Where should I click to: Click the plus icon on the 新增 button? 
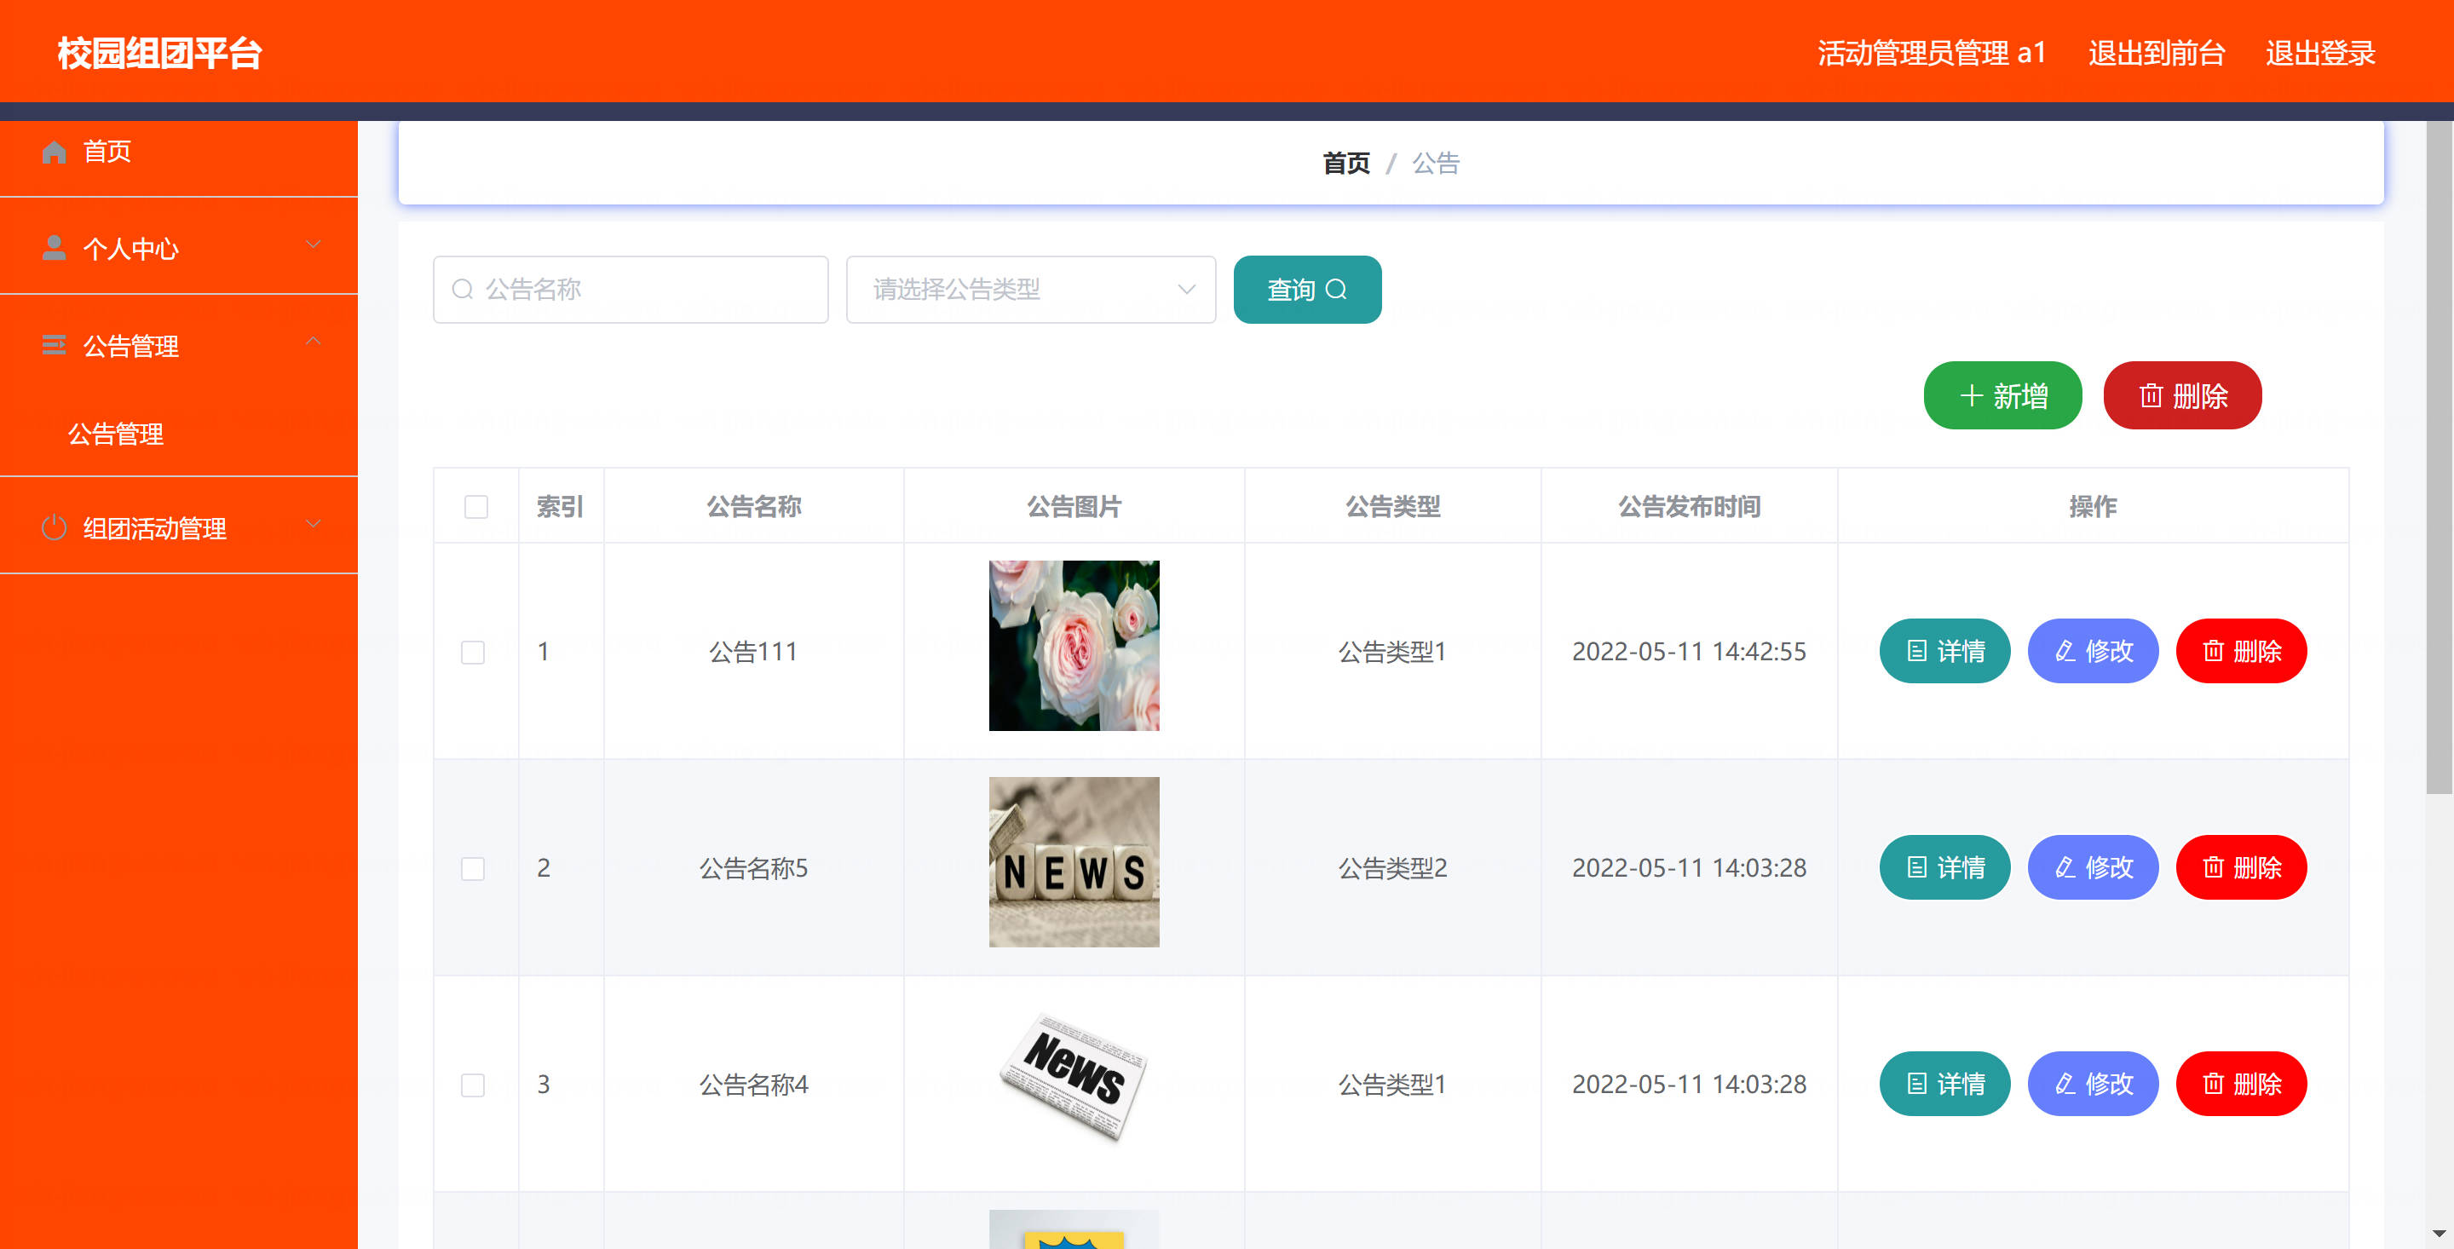[x=1971, y=395]
